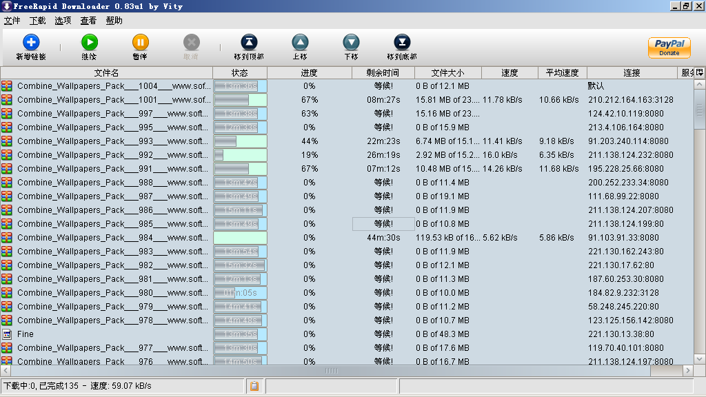This screenshot has width=706, height=397.
Task: Click the progress bar of Wallpapers Pack 993
Action: pyautogui.click(x=240, y=141)
